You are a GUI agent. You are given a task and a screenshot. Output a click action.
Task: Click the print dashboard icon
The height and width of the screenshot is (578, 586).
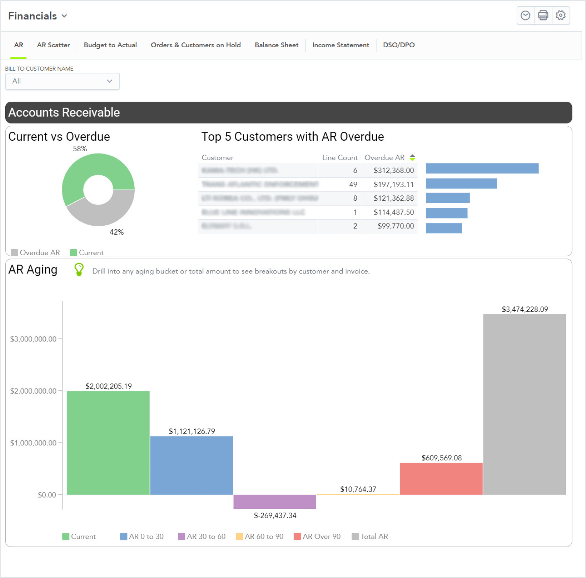tap(543, 15)
